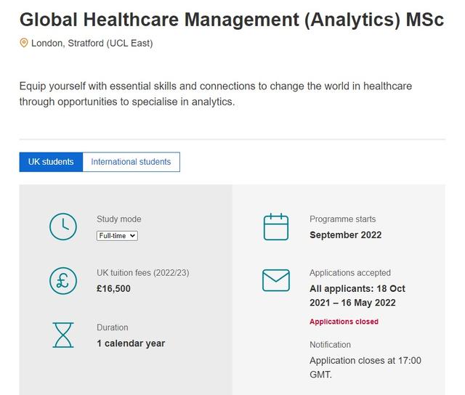Click the Study mode label
Viewport: 465px width, 395px height.
(119, 219)
